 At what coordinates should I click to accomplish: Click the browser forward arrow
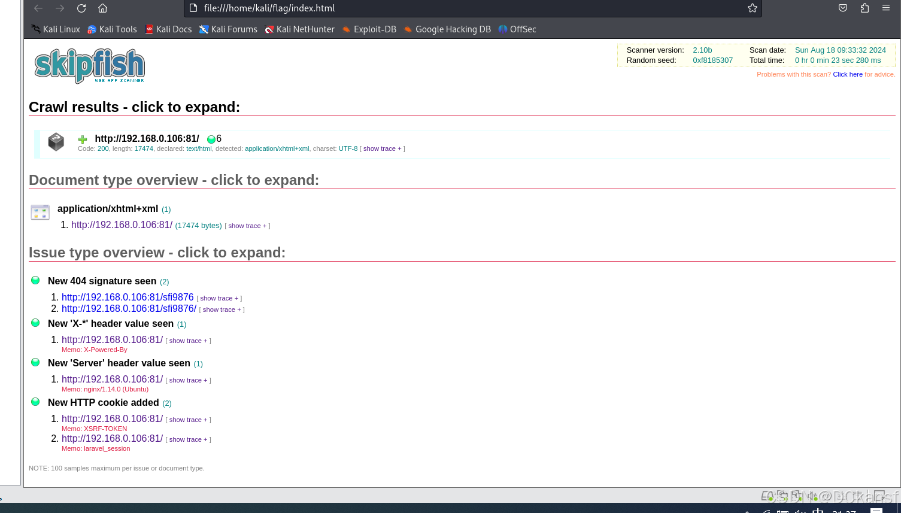click(60, 8)
